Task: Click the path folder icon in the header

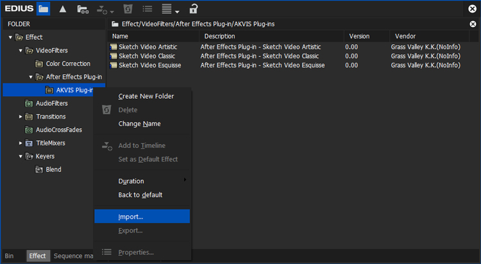Action: (115, 24)
